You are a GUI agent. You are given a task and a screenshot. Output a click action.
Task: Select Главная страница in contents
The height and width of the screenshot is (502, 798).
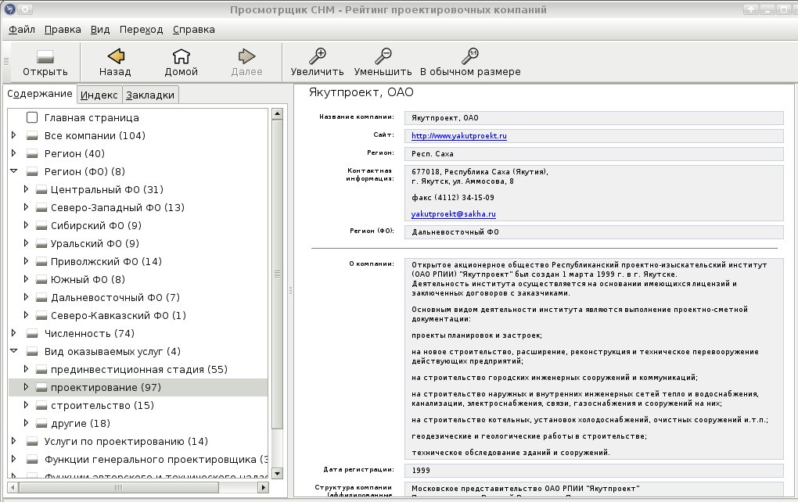[92, 118]
